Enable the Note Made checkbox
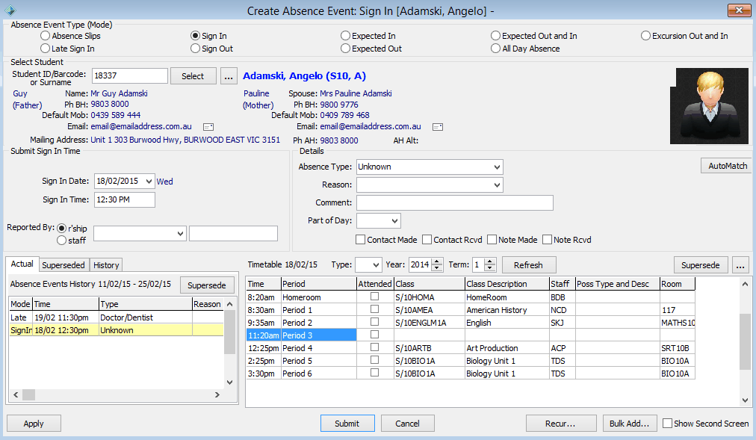The width and height of the screenshot is (756, 440). coord(492,240)
